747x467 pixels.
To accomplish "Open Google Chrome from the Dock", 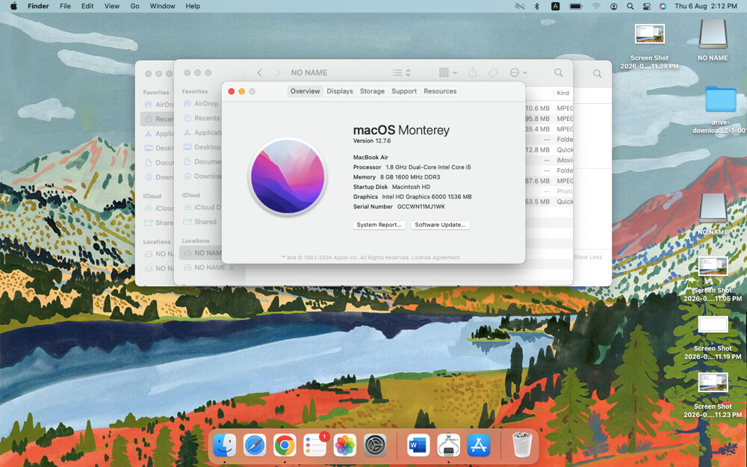I will (x=285, y=445).
